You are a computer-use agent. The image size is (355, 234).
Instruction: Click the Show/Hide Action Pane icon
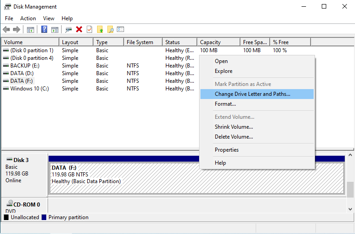tap(55, 30)
